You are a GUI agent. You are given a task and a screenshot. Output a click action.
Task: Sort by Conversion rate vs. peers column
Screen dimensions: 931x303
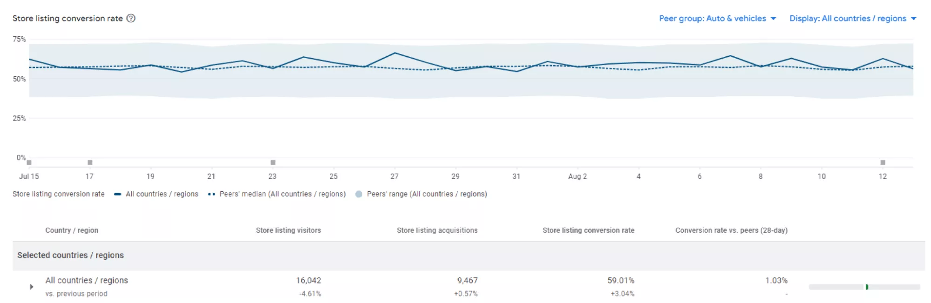[x=731, y=230]
